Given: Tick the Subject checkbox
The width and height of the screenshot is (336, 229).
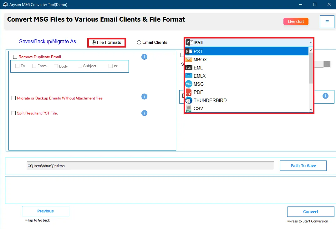Looking at the screenshot, I should (80, 66).
